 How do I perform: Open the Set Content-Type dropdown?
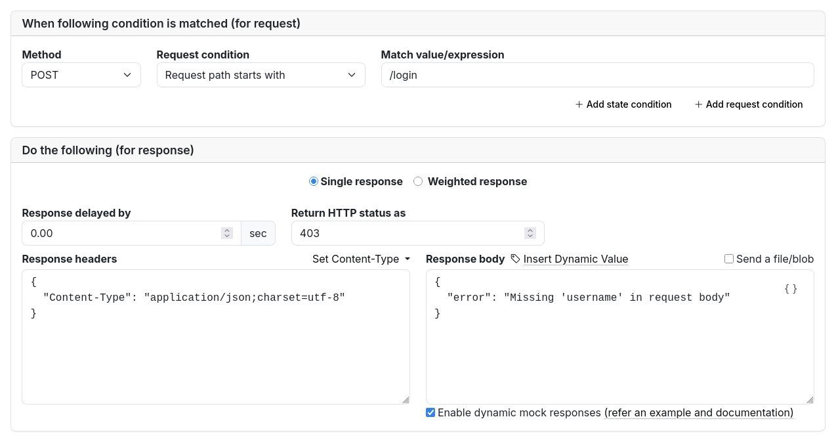[x=361, y=259]
